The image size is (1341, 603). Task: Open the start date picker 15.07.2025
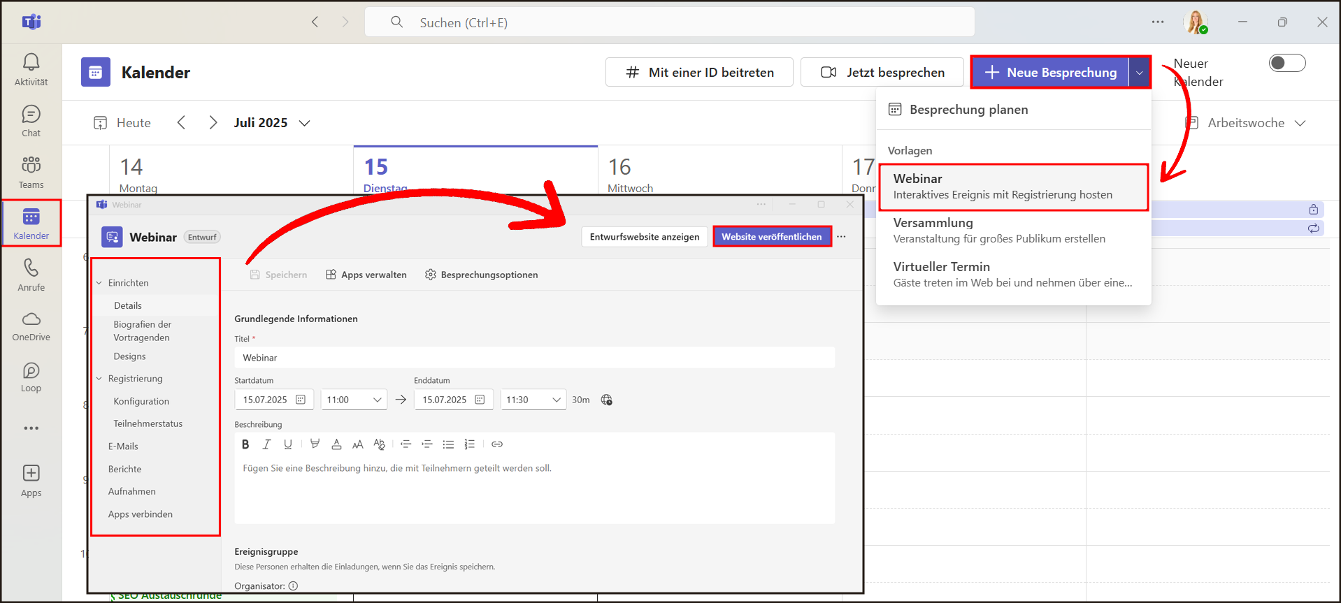(x=274, y=400)
